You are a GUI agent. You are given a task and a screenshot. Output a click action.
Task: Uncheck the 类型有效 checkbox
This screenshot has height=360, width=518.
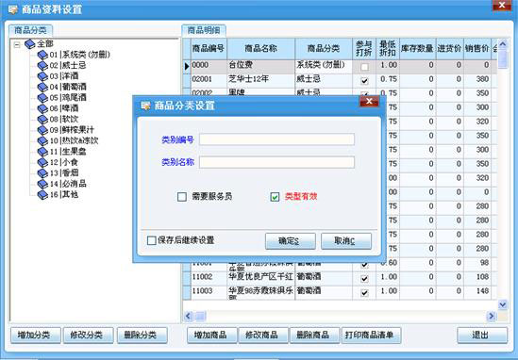click(275, 197)
